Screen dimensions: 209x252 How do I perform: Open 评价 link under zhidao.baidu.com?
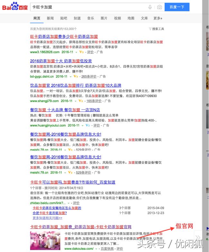76,203
